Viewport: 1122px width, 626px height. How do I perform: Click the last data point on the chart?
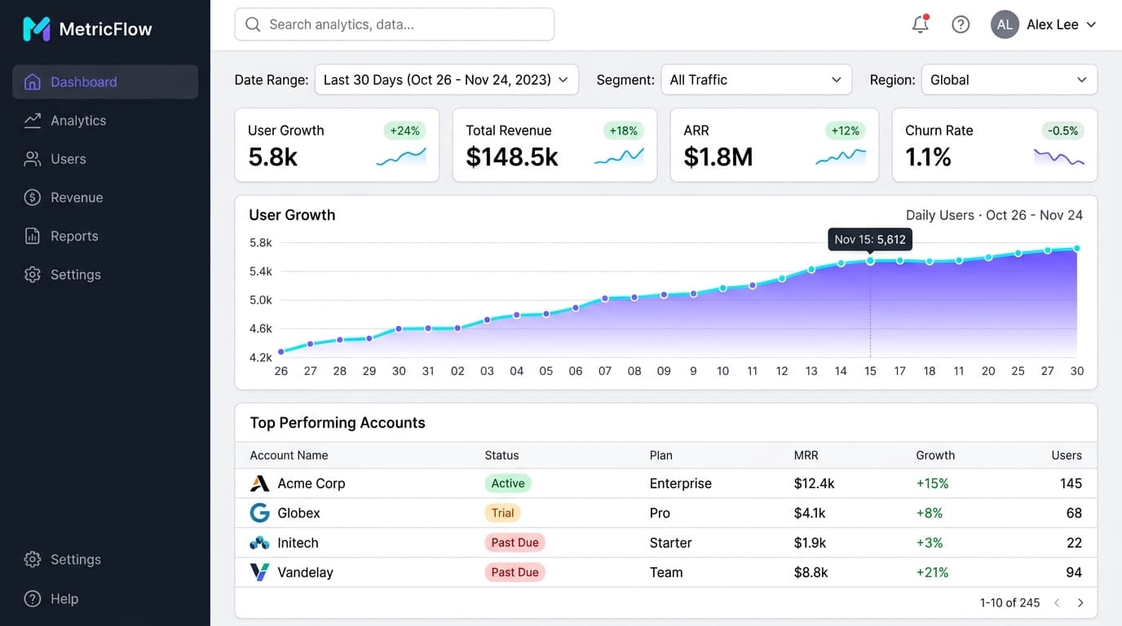1077,248
